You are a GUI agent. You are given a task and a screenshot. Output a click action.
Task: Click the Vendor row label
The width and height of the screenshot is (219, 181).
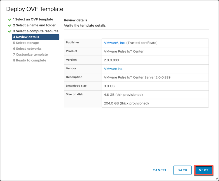[x=71, y=68]
